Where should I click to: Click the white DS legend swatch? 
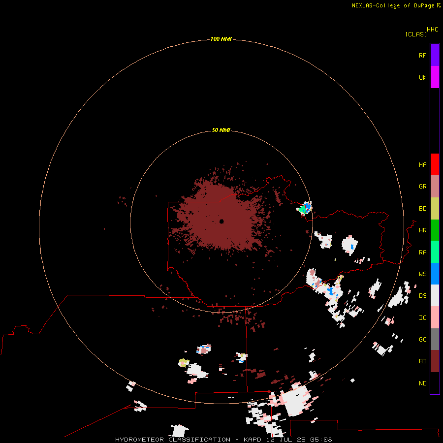pyautogui.click(x=435, y=295)
